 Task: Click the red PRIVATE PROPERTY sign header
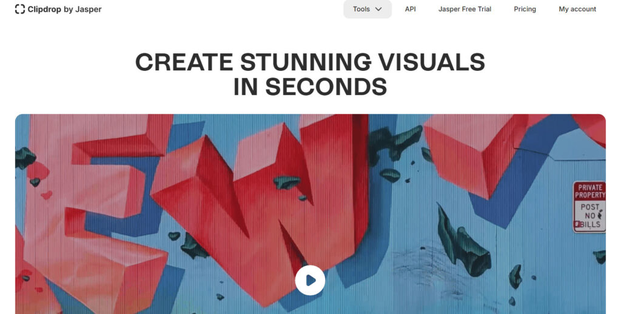coord(589,191)
